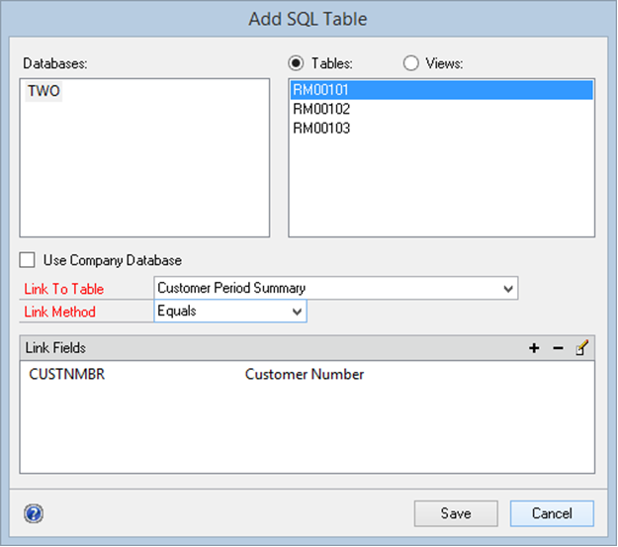Select the Views radio button
618x547 pixels.
click(x=410, y=63)
